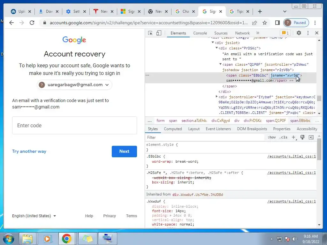Close the Upload tab

pos(30,12)
